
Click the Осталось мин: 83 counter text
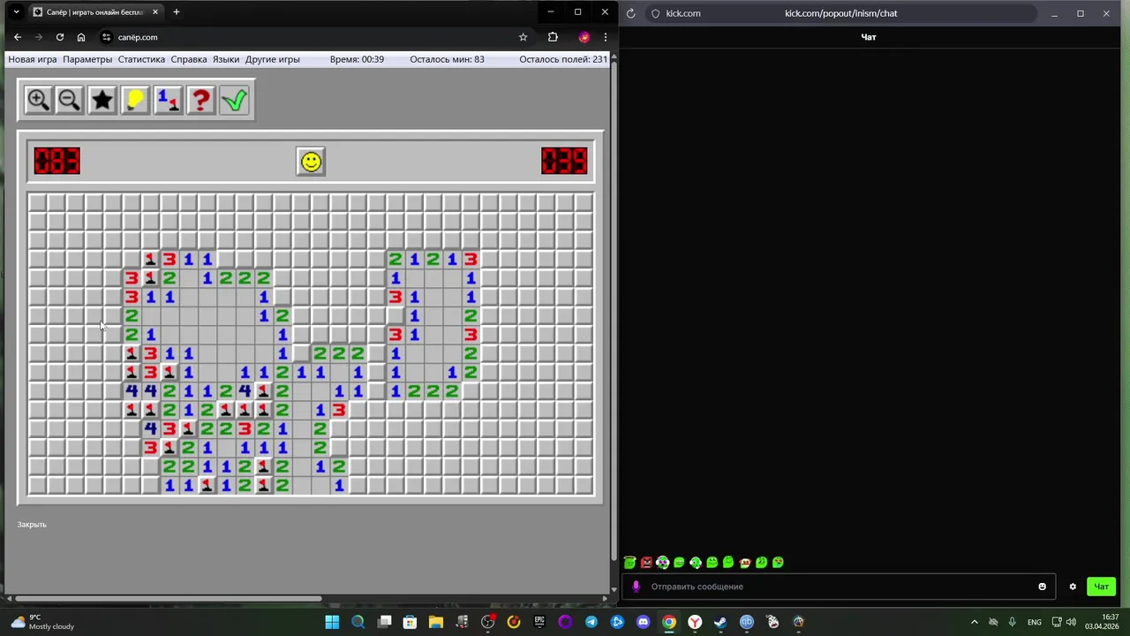point(447,59)
